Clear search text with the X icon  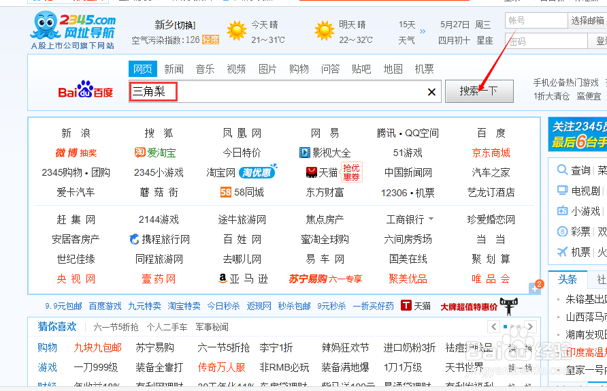431,92
